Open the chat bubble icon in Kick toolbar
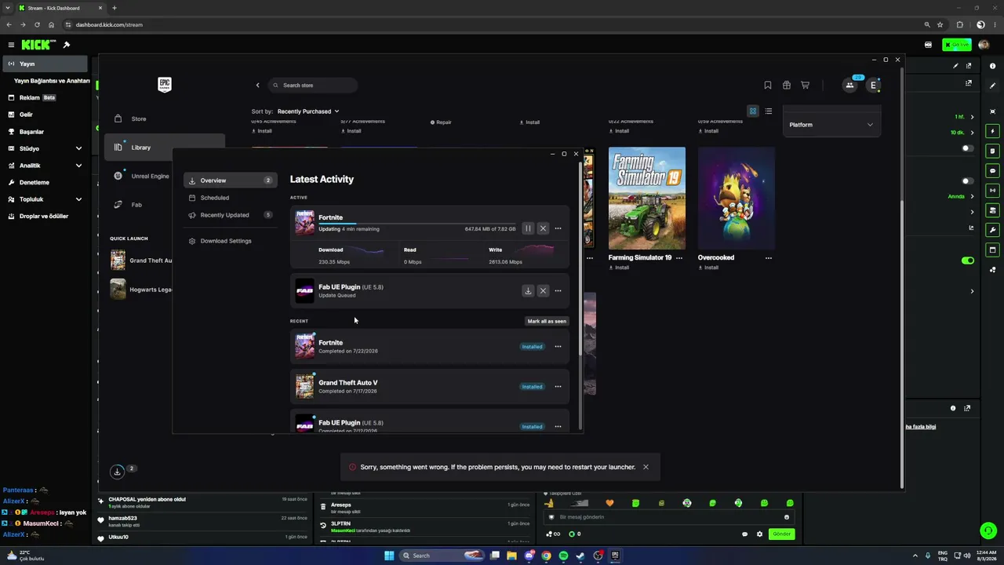1004x565 pixels. [x=992, y=170]
